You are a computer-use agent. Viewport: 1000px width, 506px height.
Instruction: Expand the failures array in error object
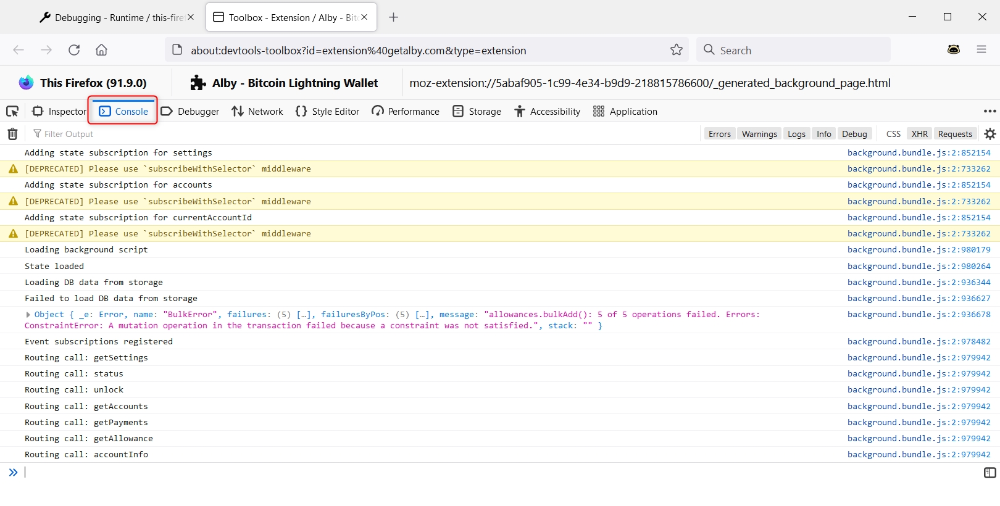coord(304,315)
